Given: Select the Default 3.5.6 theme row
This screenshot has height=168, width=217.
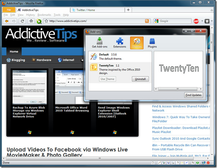Looking at the screenshot, I should click(x=120, y=57).
